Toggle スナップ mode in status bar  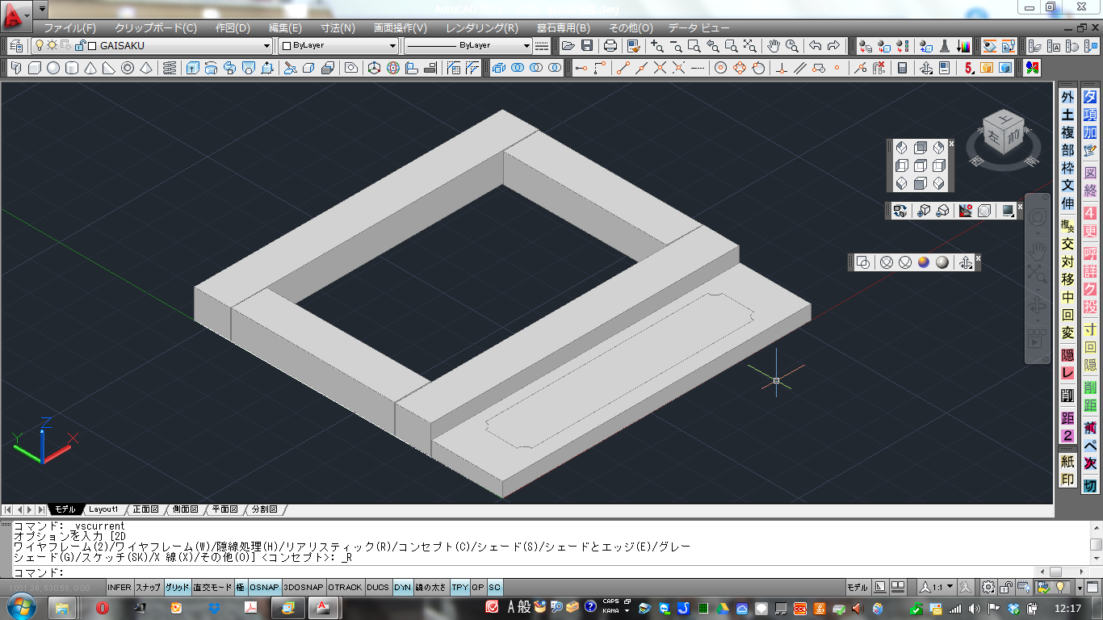coord(149,588)
